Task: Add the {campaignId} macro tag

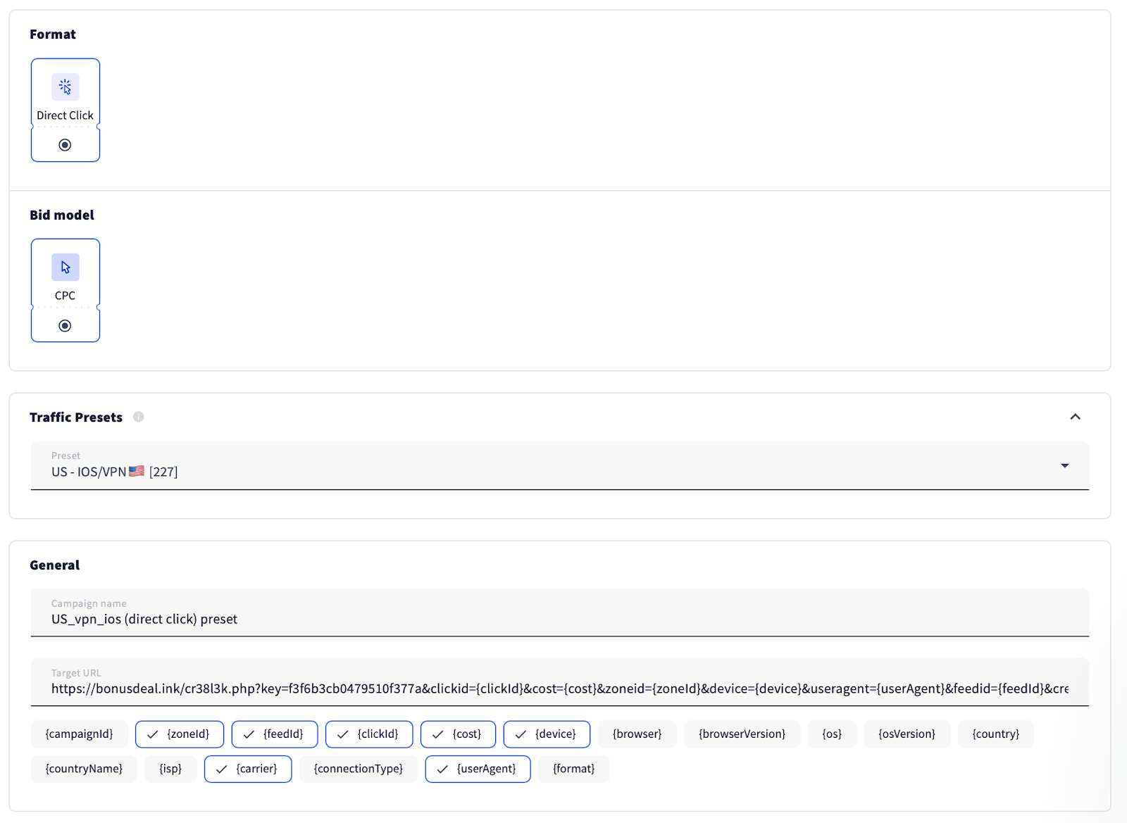Action: point(79,734)
